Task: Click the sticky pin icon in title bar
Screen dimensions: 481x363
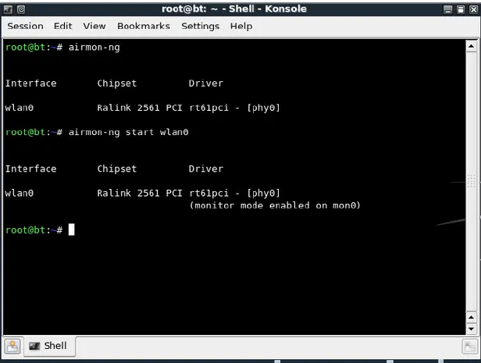Action: pyautogui.click(x=21, y=9)
